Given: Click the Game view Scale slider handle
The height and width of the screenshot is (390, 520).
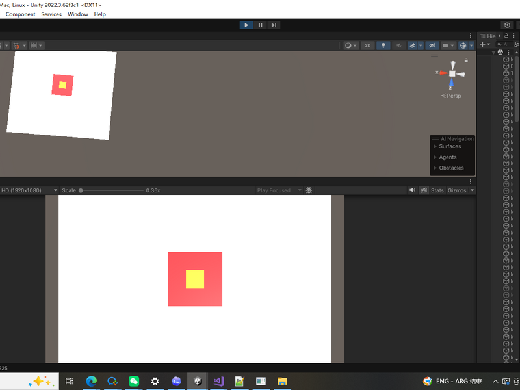Looking at the screenshot, I should coord(81,190).
